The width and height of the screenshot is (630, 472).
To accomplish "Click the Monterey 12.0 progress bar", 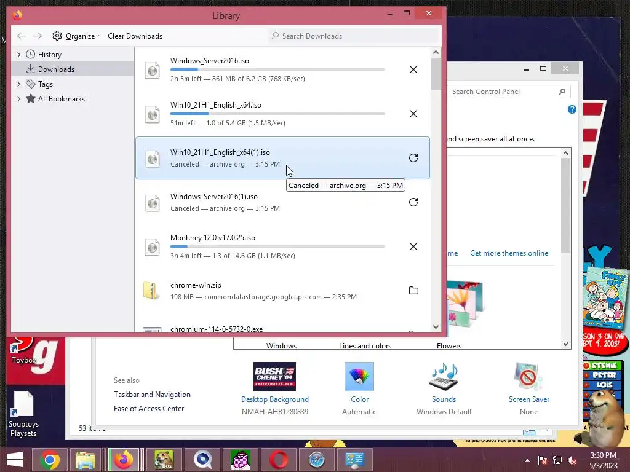I will [277, 246].
